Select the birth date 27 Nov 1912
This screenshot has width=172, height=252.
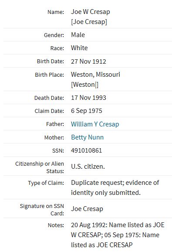point(88,61)
